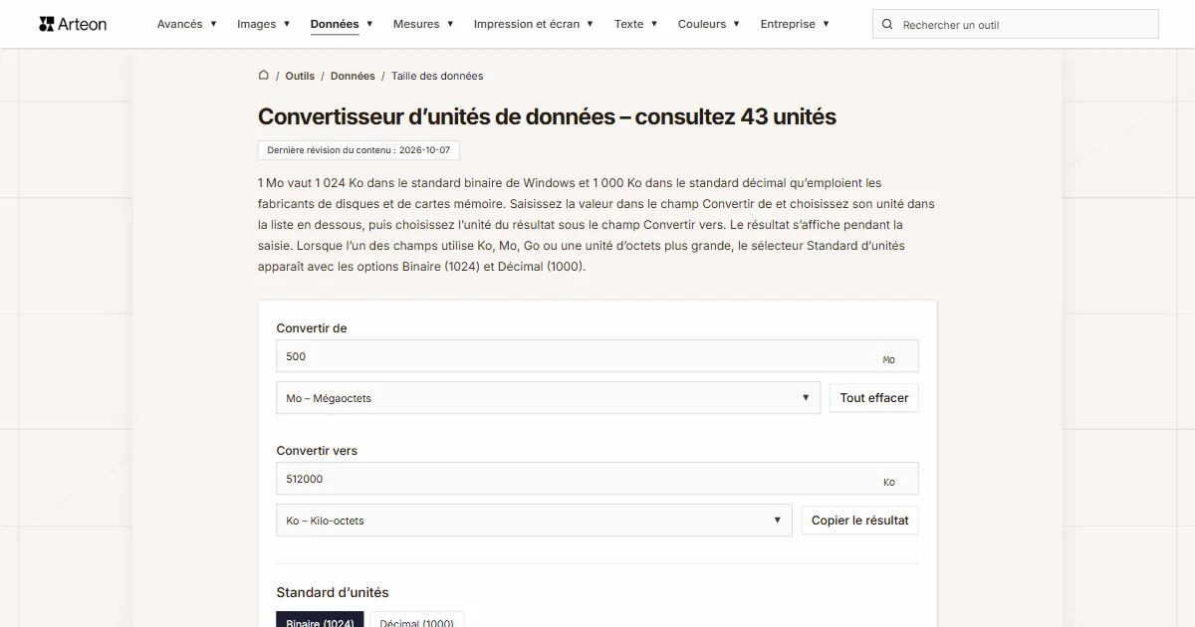Select the Binaire (1024) standard
This screenshot has width=1195, height=627.
coord(320,621)
